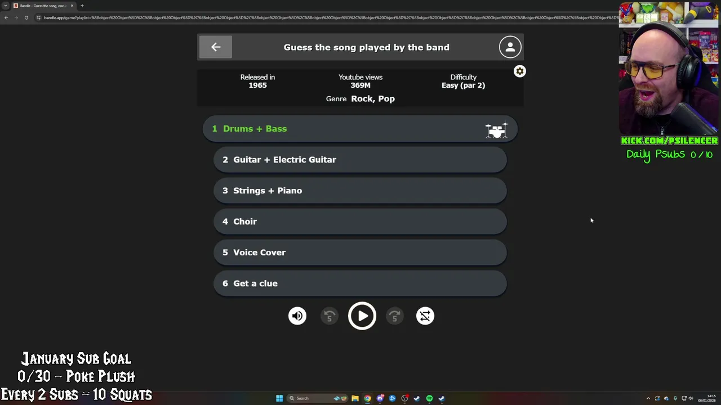Open Spotify from the taskbar

click(x=429, y=398)
